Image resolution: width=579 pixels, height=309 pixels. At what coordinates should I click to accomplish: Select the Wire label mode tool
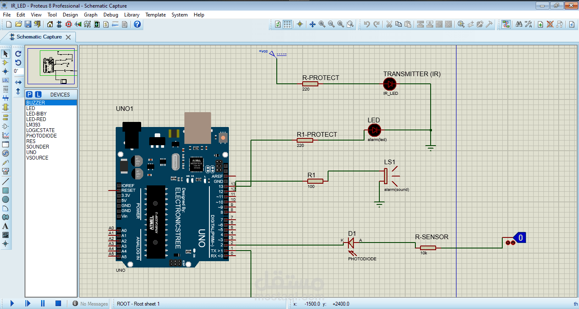coord(6,80)
